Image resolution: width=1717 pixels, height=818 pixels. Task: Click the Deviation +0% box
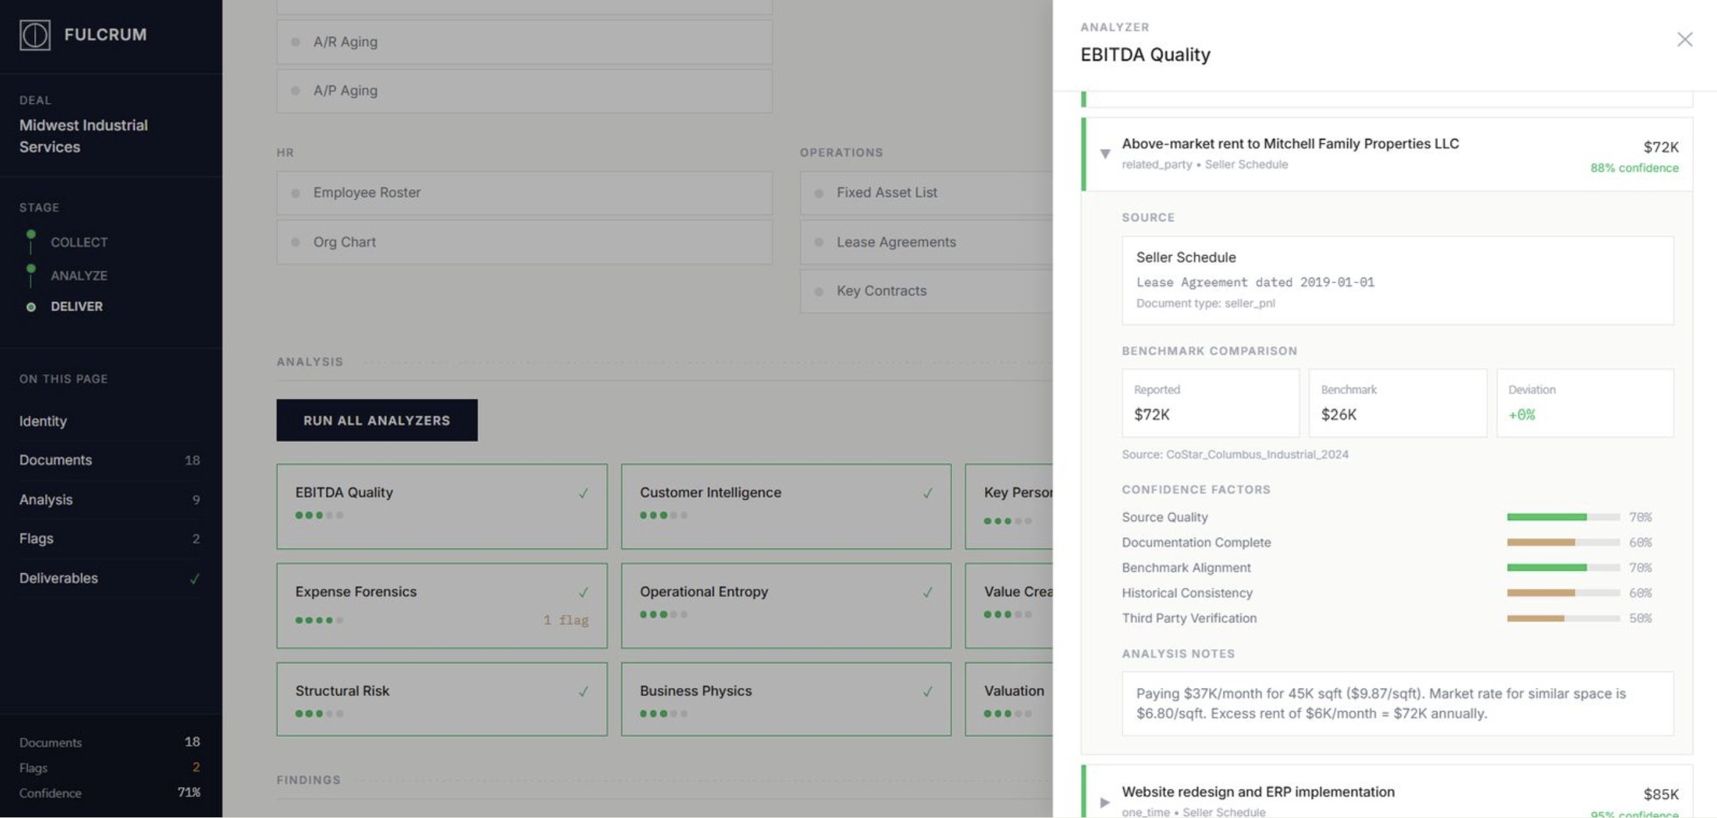[1584, 403]
